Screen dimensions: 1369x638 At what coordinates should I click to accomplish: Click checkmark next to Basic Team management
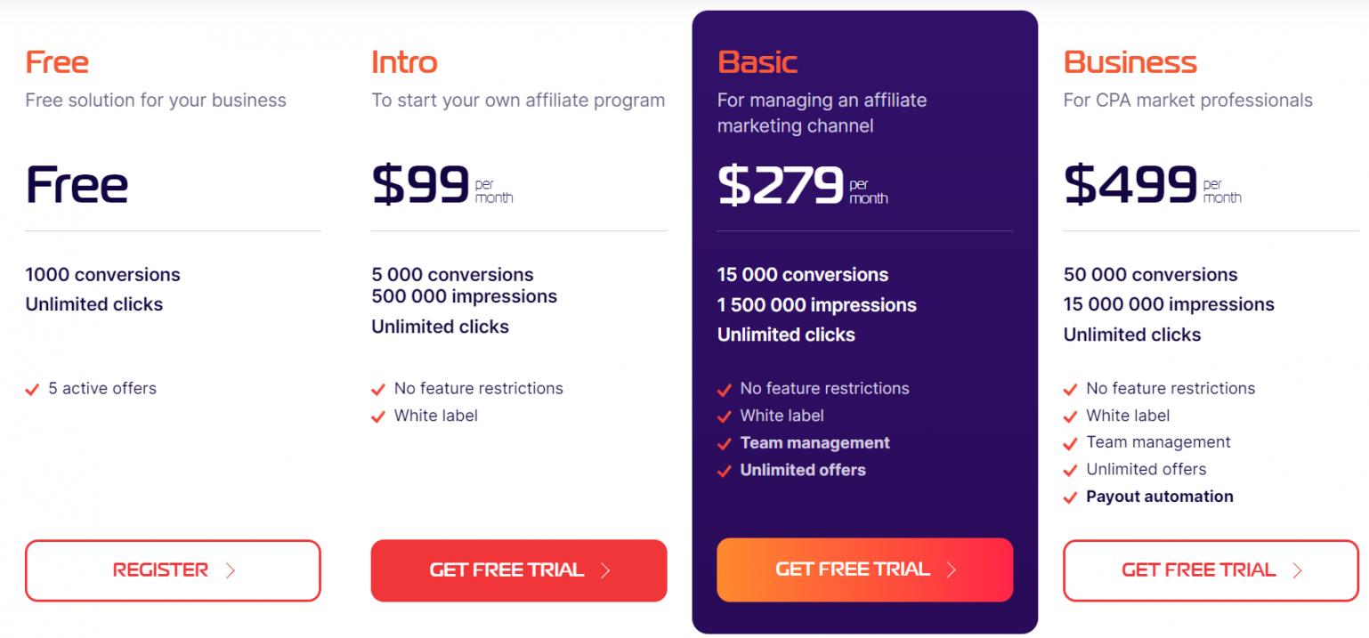click(725, 444)
